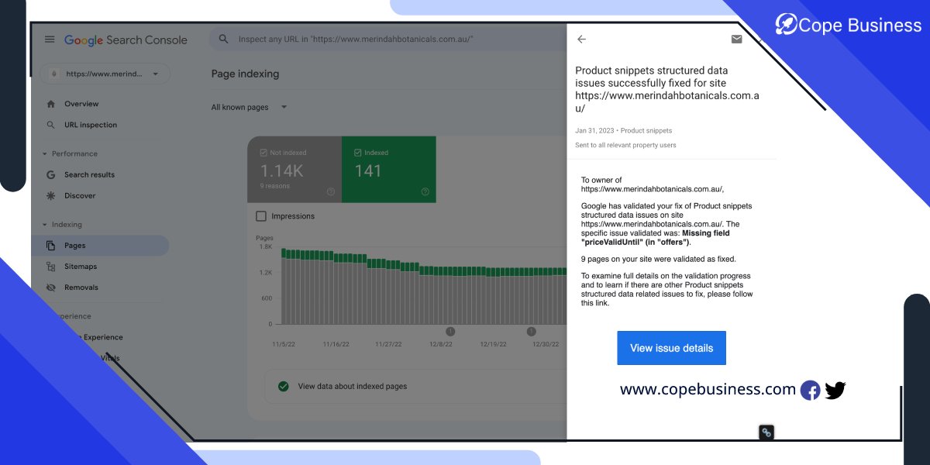Click the 1.14K not indexed count
The width and height of the screenshot is (930, 465).
click(x=282, y=171)
